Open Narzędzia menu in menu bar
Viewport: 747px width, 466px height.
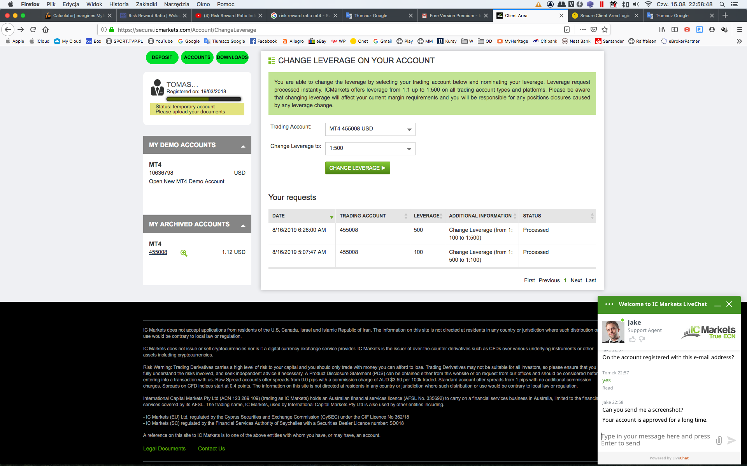[x=177, y=4]
